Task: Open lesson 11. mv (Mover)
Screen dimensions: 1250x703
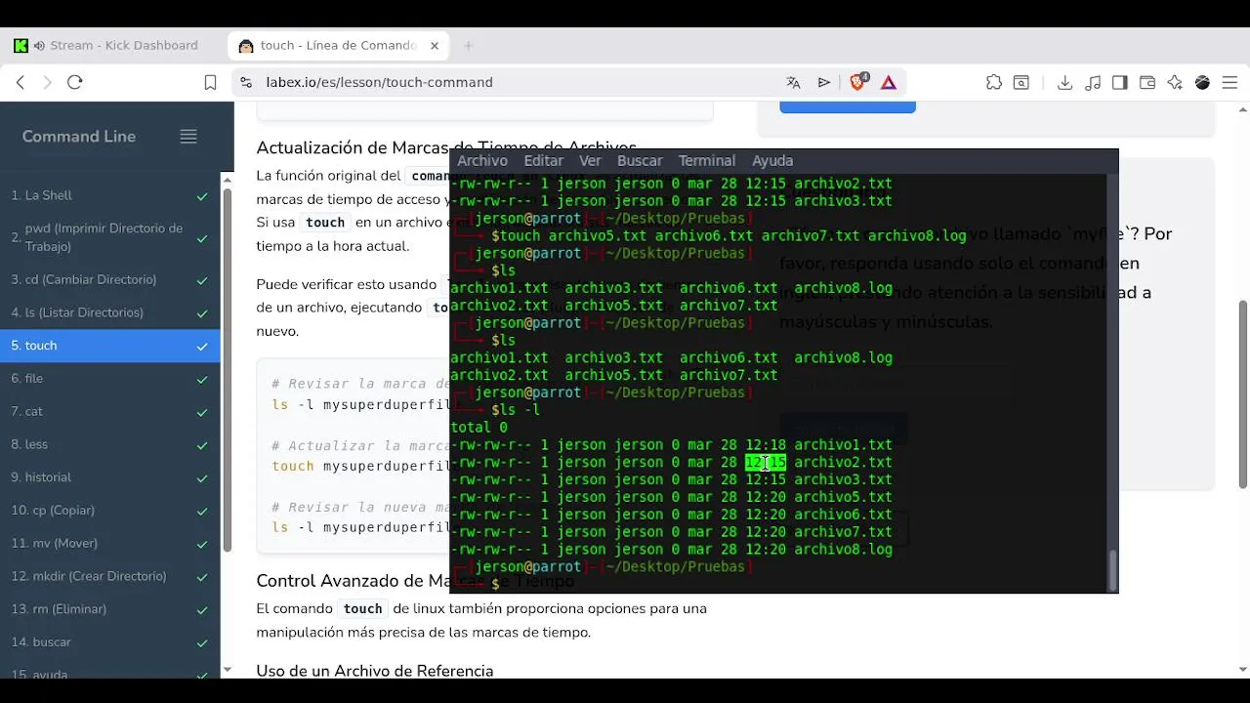Action: (109, 544)
